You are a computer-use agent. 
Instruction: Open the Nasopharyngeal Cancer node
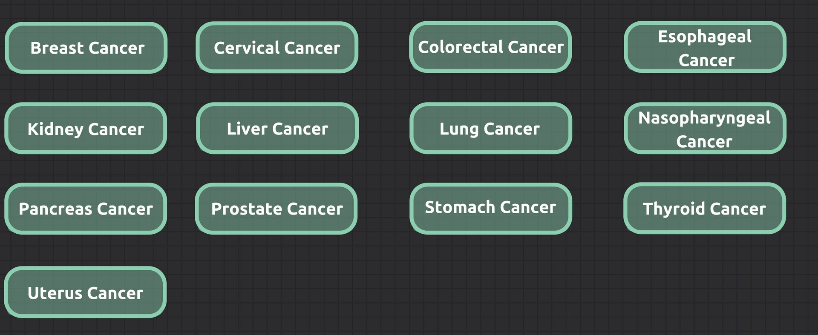705,128
